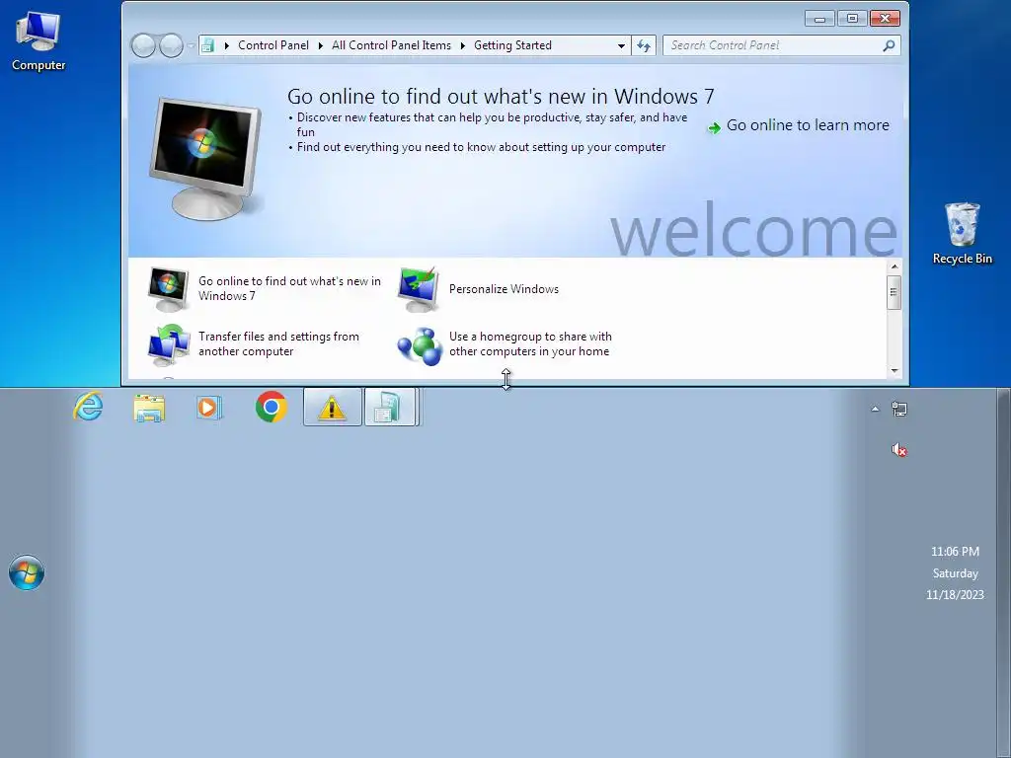Click the Windows 7 monitor list icon

[x=168, y=289]
